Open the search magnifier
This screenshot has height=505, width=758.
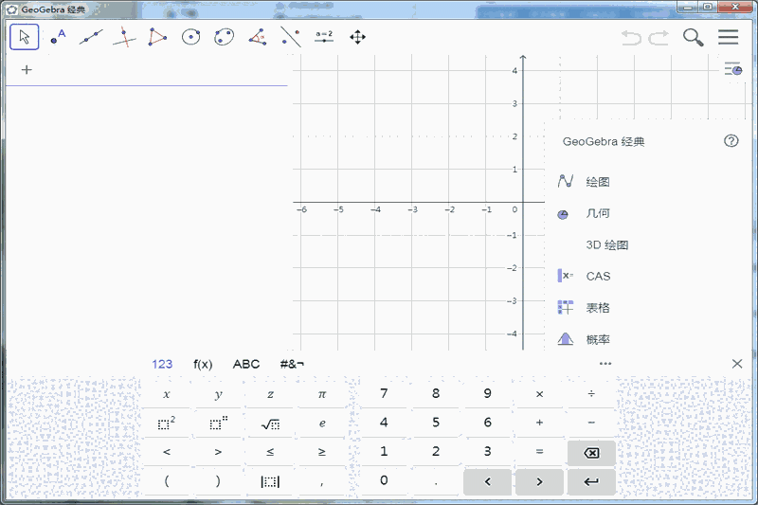pos(694,37)
